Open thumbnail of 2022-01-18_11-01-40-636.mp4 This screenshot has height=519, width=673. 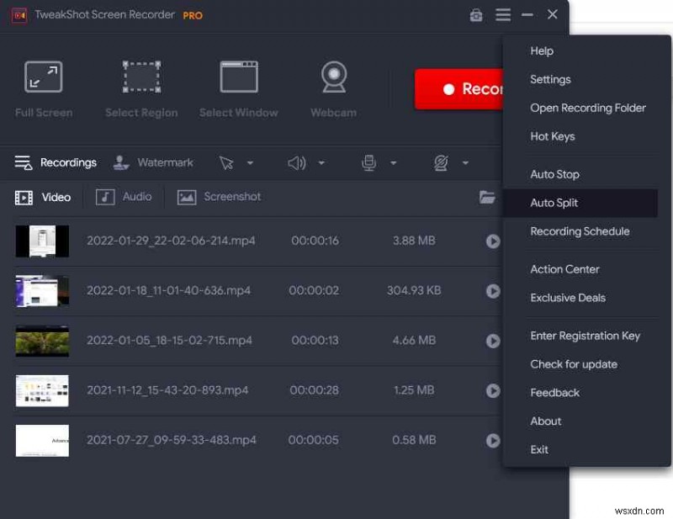[x=42, y=291]
